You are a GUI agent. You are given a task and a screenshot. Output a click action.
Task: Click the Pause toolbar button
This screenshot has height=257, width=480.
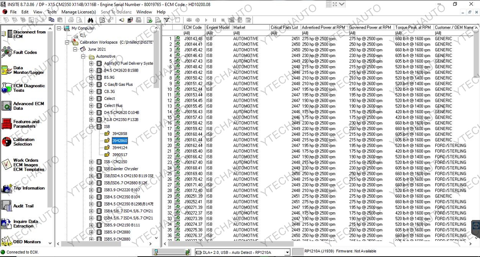tap(214, 20)
